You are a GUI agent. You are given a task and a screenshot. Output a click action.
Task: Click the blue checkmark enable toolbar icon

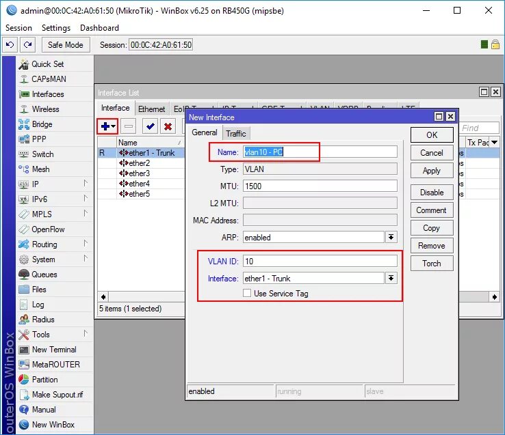point(150,126)
